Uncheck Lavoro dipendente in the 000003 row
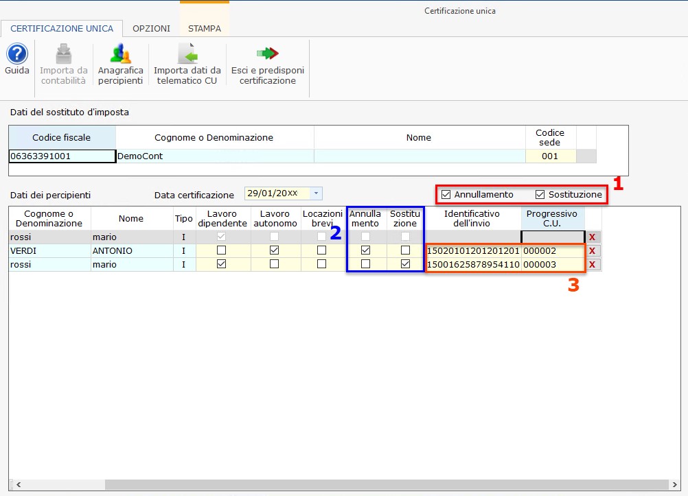 222,264
